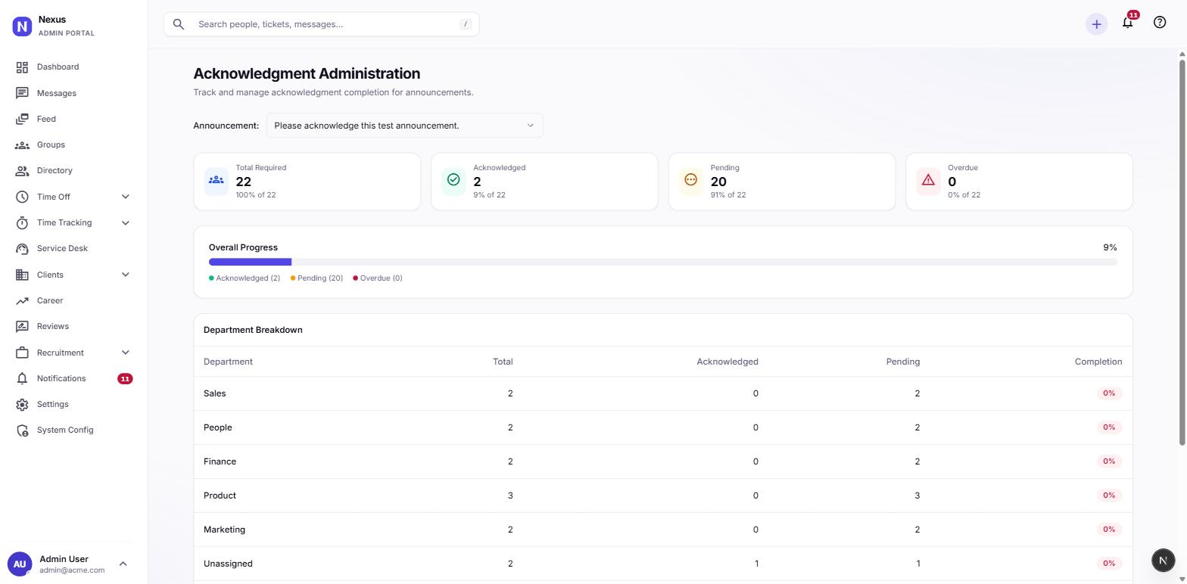The image size is (1187, 584).
Task: Click the AU user avatar
Action: [x=20, y=564]
